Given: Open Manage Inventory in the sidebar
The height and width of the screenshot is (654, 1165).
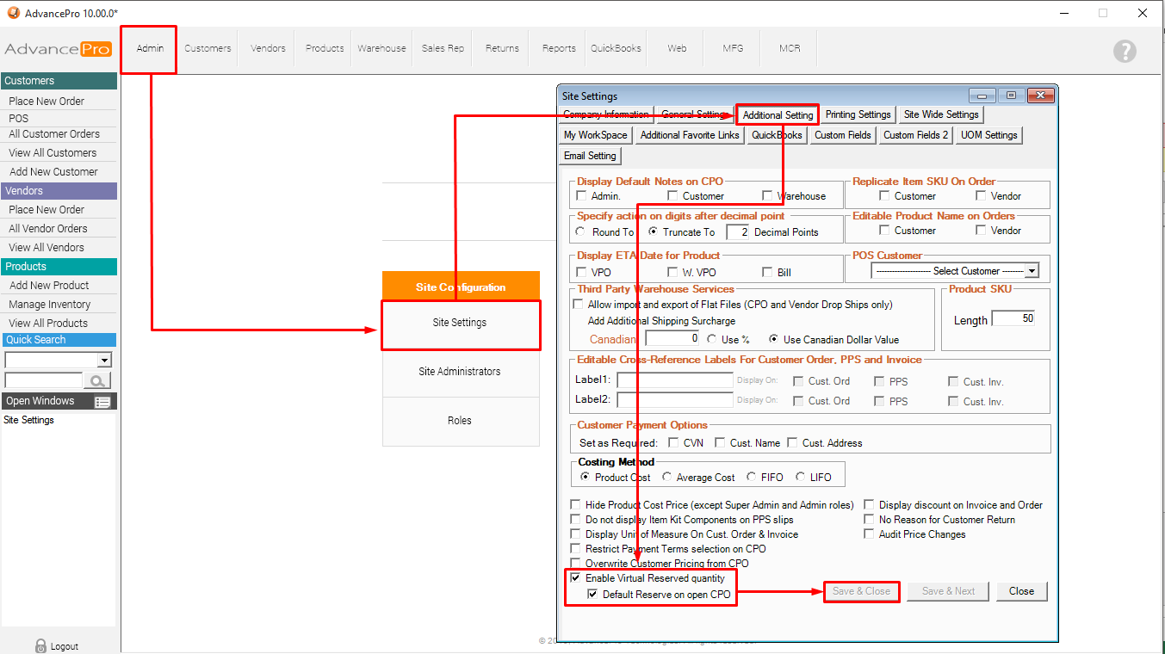Looking at the screenshot, I should click(x=50, y=305).
